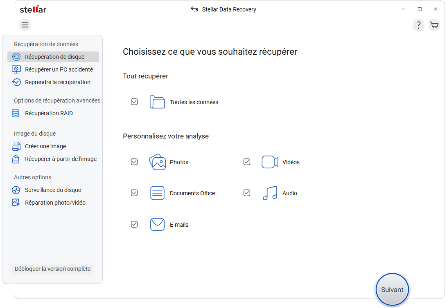Click the Documents Office label
This screenshot has height=308, width=447.
coord(192,193)
